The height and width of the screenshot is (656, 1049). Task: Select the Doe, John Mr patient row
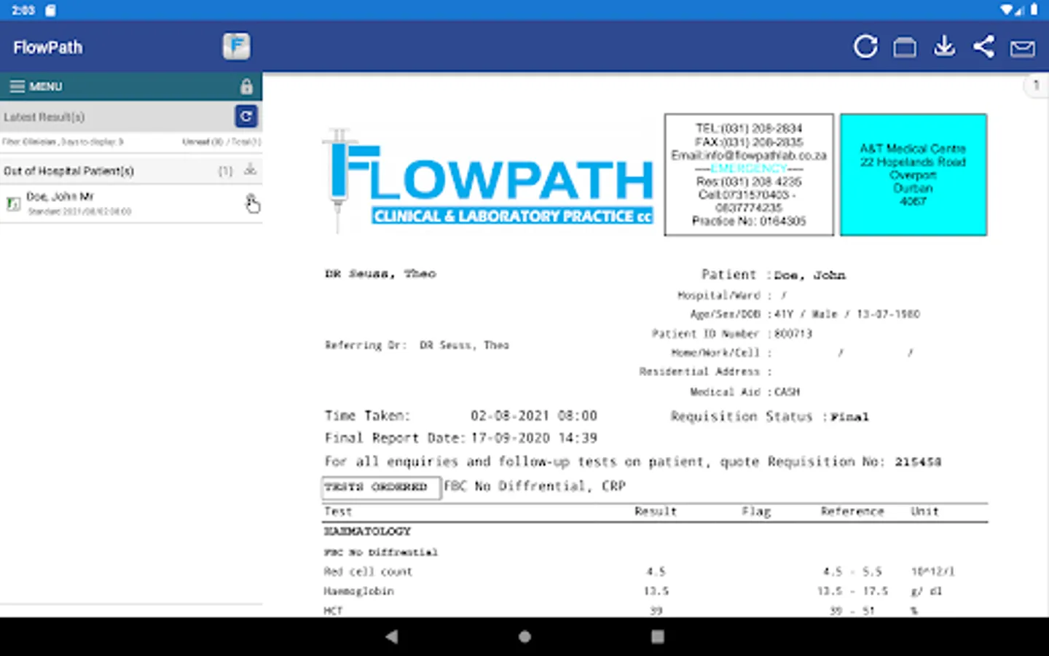tap(131, 203)
